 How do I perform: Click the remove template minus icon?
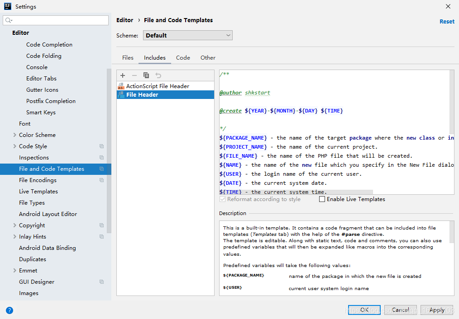click(x=134, y=75)
